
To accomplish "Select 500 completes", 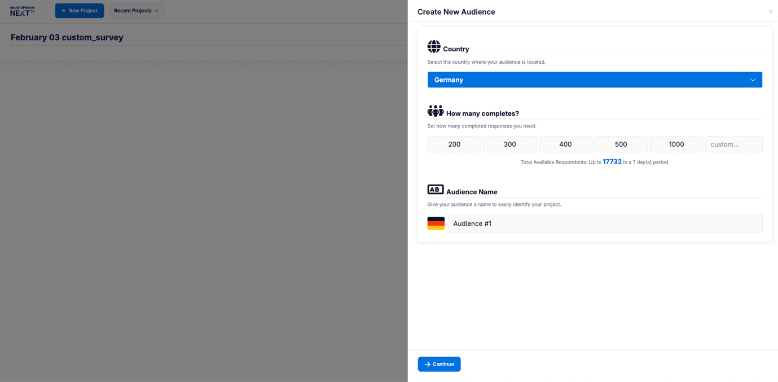I will pyautogui.click(x=621, y=144).
